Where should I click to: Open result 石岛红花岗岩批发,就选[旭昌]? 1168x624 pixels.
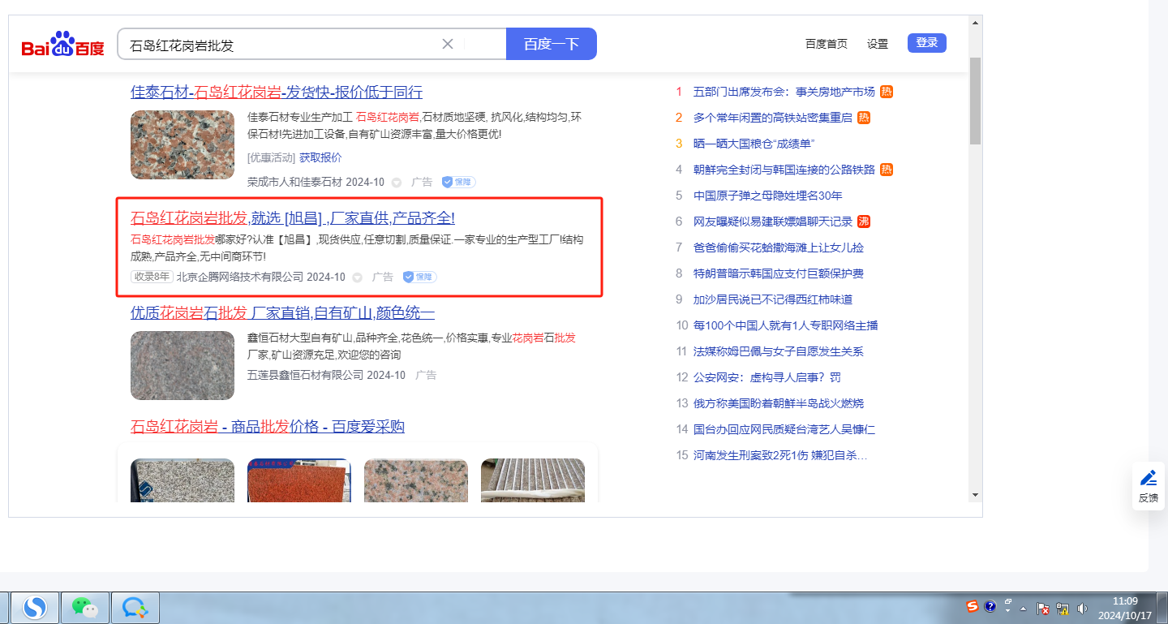(x=293, y=217)
